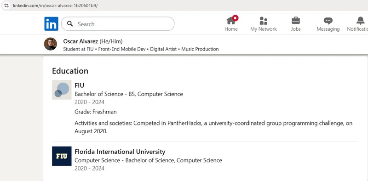The width and height of the screenshot is (368, 181).
Task: Open the FIU school link
Action: tap(79, 85)
